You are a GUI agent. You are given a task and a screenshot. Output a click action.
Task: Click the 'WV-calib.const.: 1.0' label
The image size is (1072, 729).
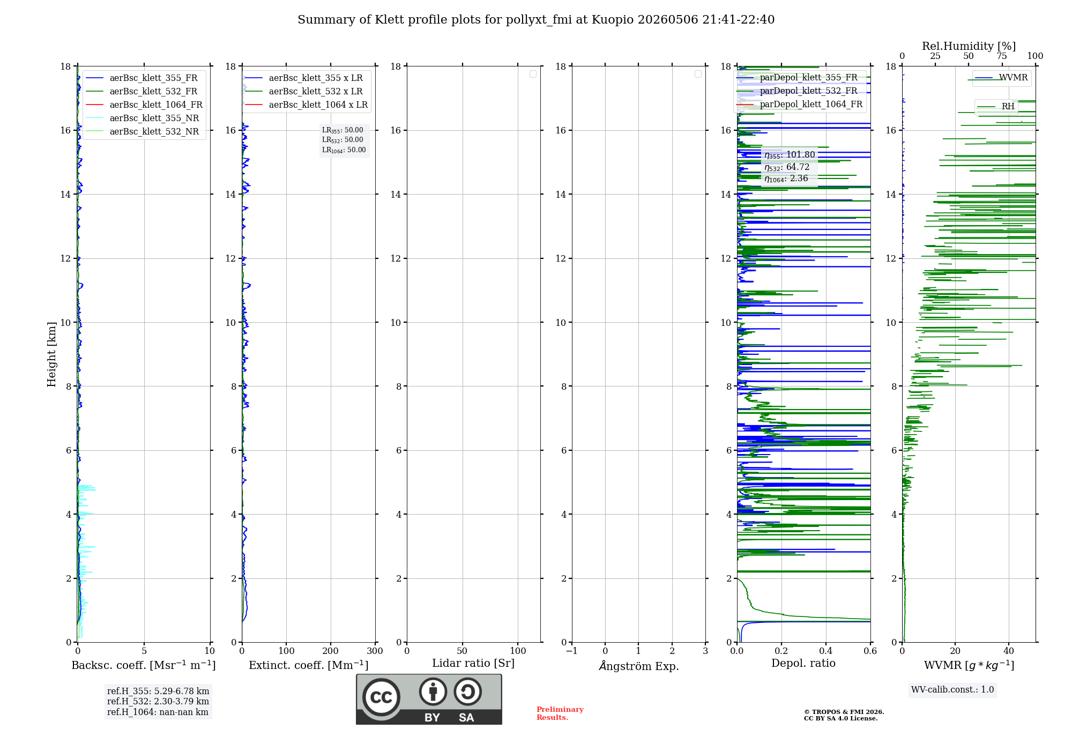[x=952, y=690]
